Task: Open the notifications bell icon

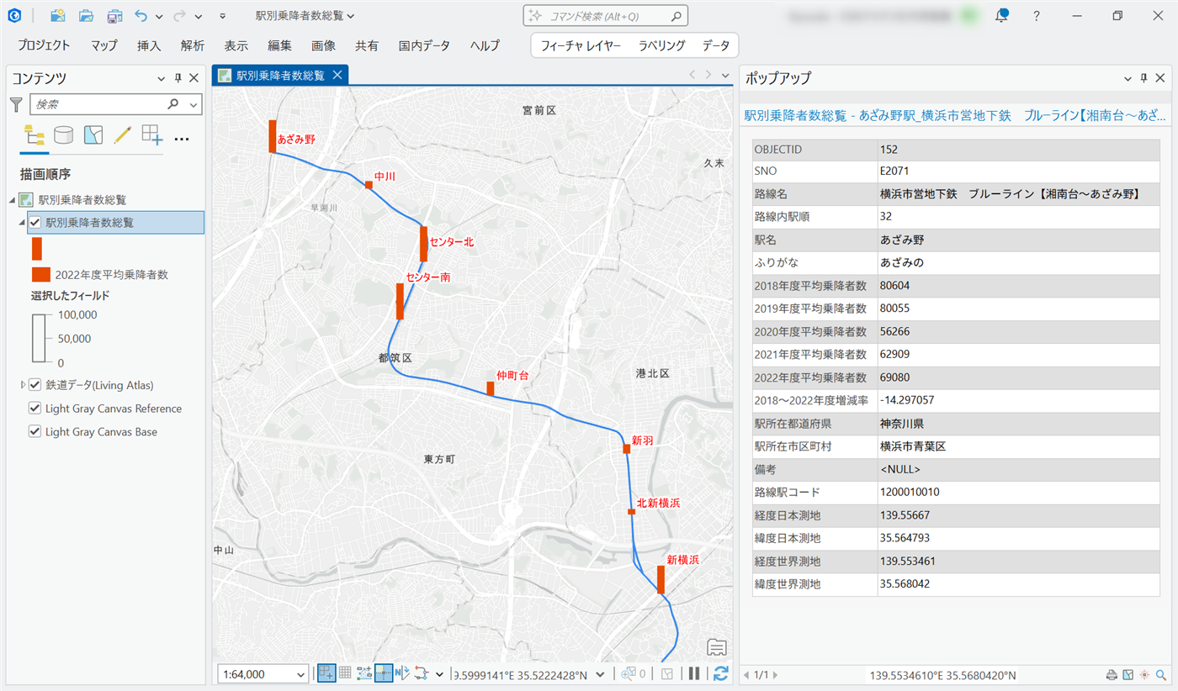Action: click(x=1001, y=16)
